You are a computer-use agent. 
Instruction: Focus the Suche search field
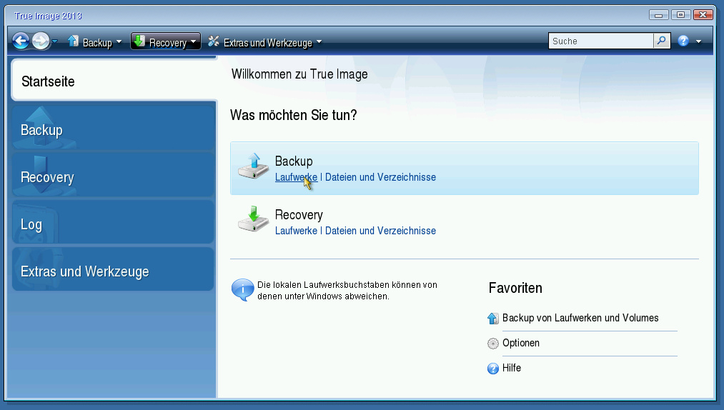(601, 41)
